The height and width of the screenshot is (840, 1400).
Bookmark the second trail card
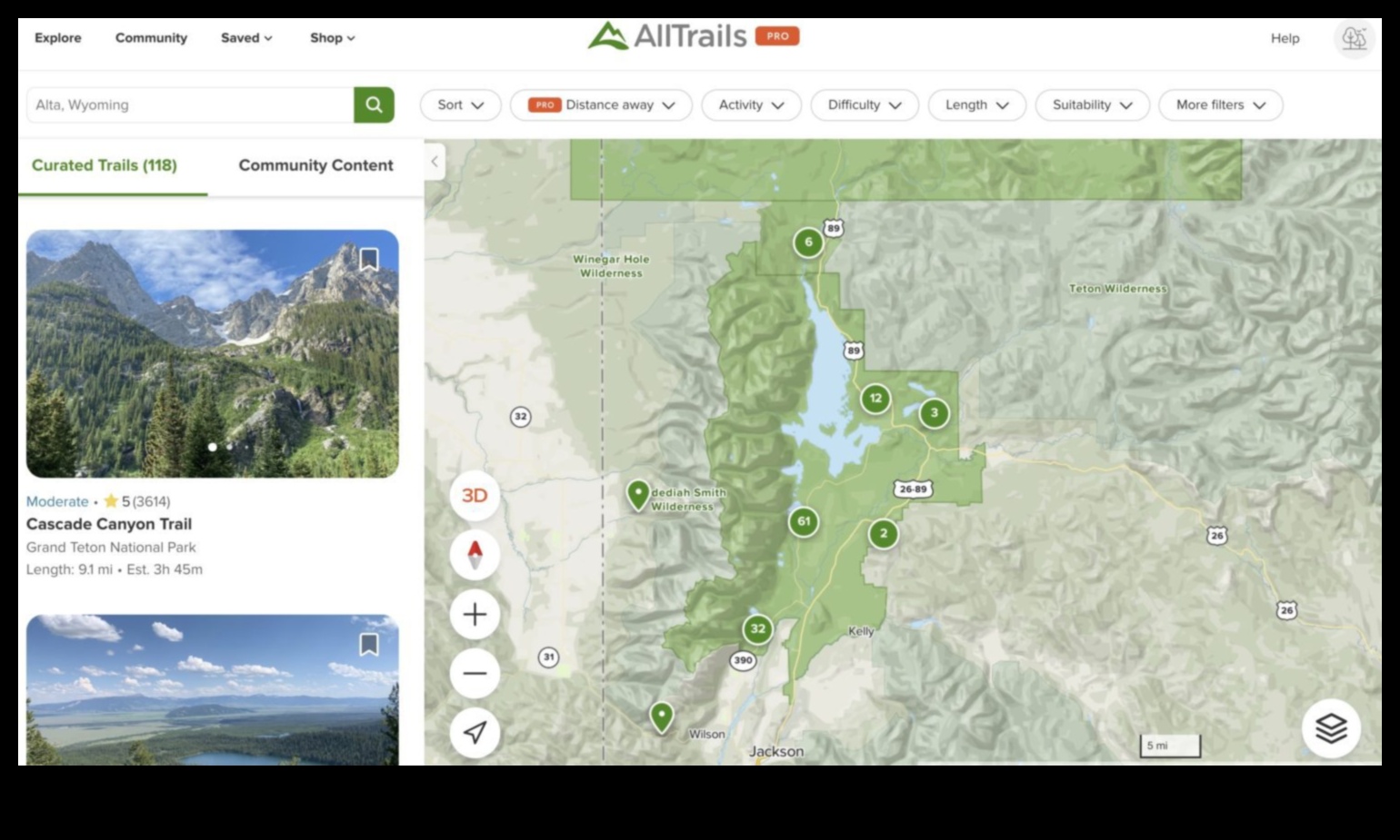(370, 642)
